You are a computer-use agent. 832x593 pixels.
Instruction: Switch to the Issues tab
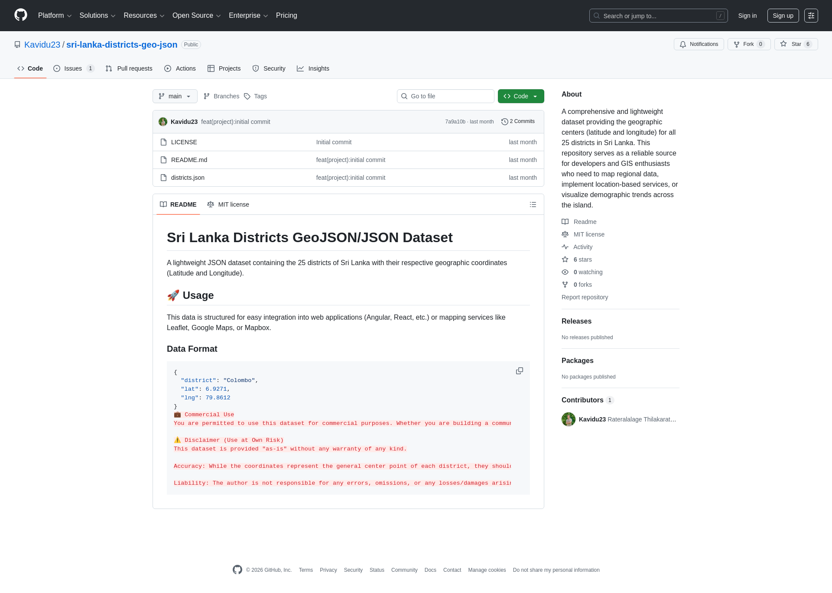74,68
